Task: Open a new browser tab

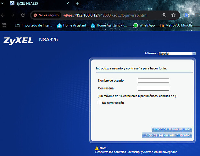Action: coord(78,3)
